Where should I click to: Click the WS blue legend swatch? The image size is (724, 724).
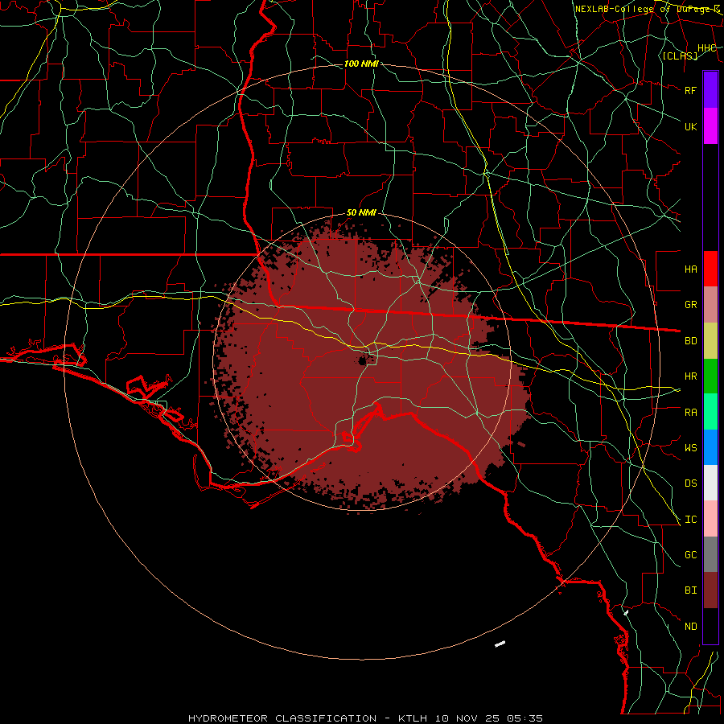[710, 447]
